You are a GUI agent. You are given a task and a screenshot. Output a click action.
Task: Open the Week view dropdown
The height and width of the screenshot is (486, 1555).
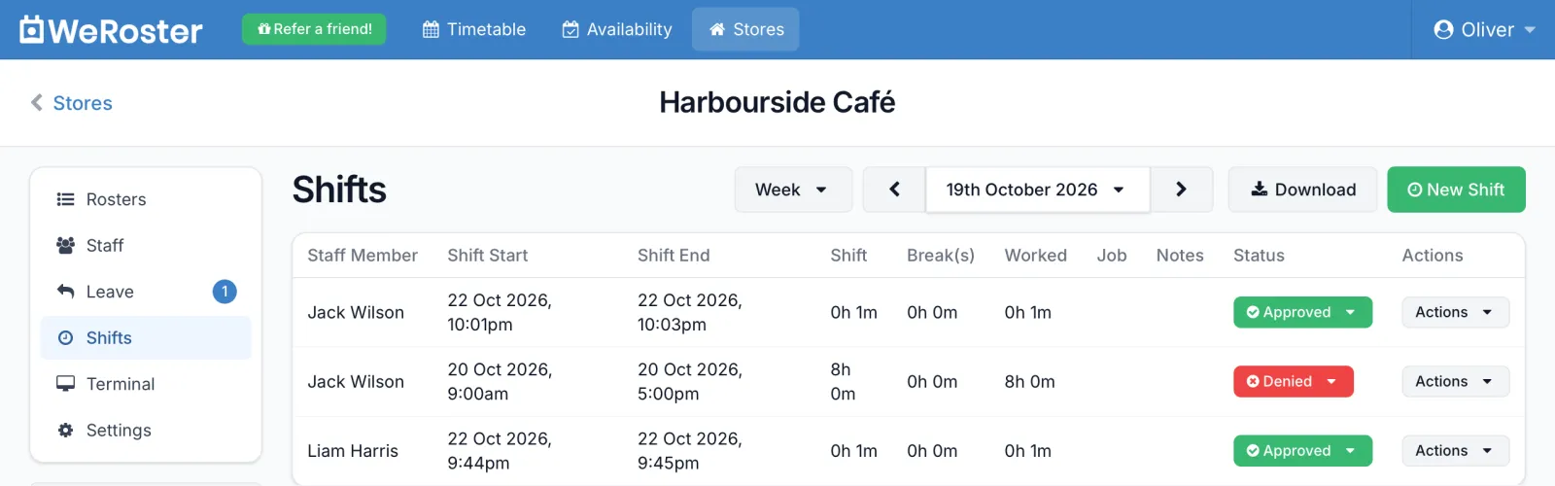793,190
